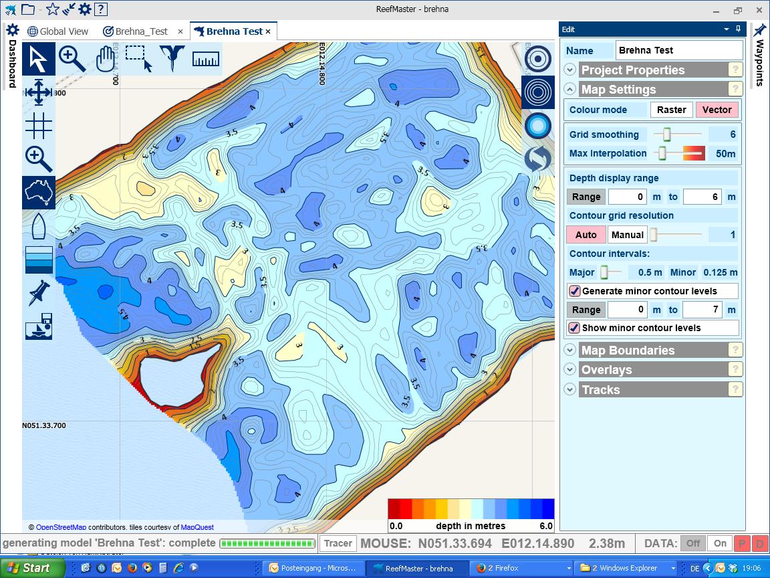The image size is (770, 578).
Task: Click the refresh map arrows icon
Action: 538,159
